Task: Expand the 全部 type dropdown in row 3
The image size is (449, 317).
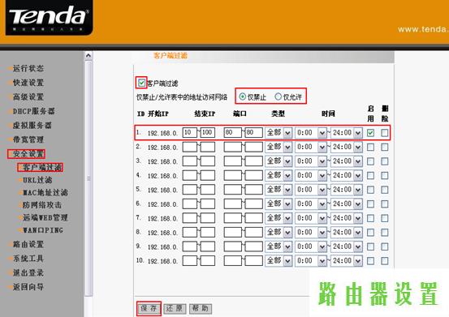Action: click(278, 161)
